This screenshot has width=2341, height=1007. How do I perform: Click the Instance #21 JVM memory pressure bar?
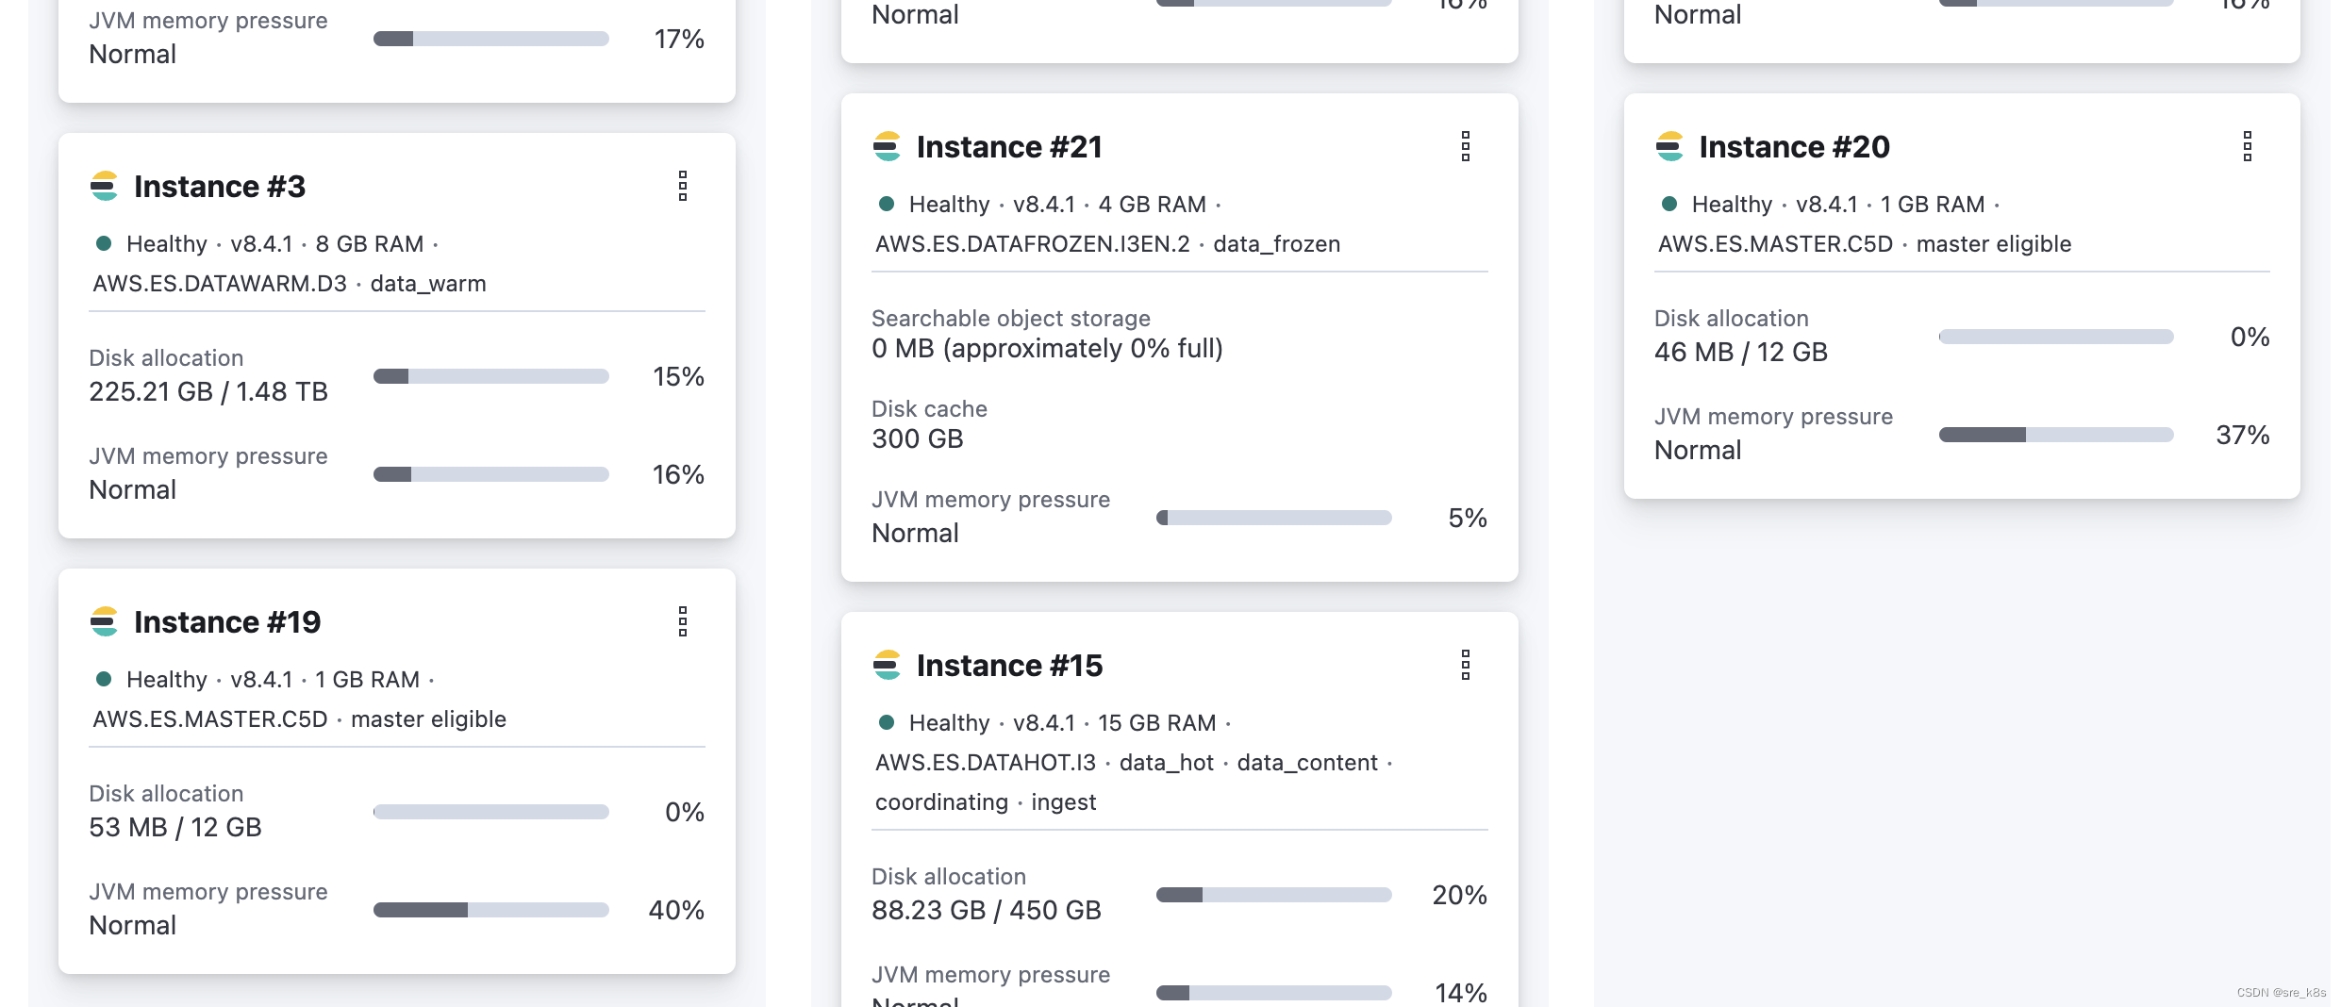click(1274, 519)
